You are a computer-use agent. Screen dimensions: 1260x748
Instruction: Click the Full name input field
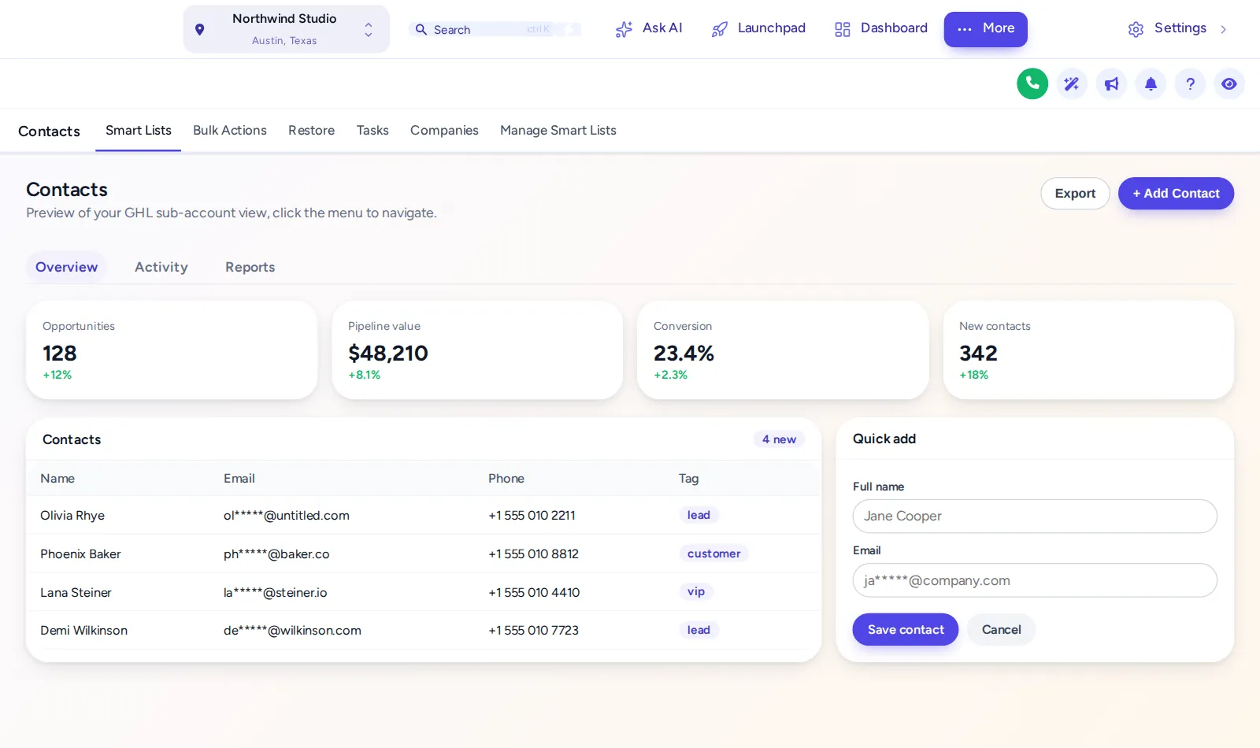click(1035, 517)
